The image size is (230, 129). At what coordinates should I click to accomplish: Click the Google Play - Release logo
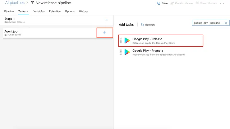tap(127, 40)
